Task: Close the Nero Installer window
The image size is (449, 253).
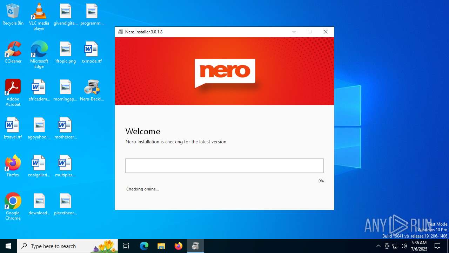Action: coord(326,32)
